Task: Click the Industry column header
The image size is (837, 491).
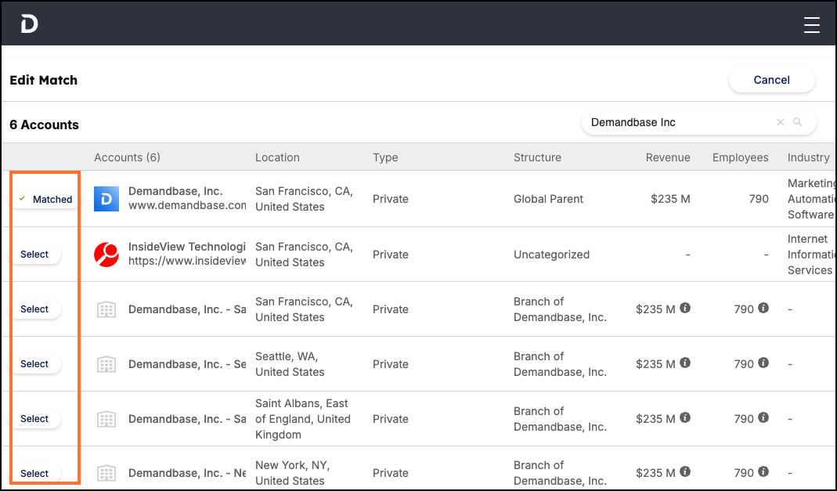Action: [x=808, y=157]
